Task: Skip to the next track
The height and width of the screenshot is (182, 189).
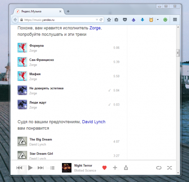Action: pos(41,168)
